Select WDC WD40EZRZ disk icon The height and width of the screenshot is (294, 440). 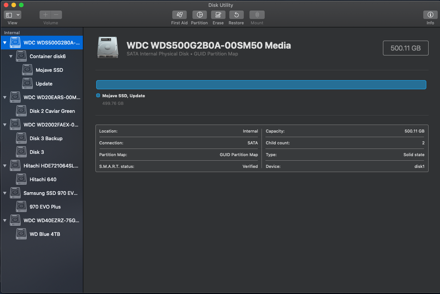tap(15, 220)
